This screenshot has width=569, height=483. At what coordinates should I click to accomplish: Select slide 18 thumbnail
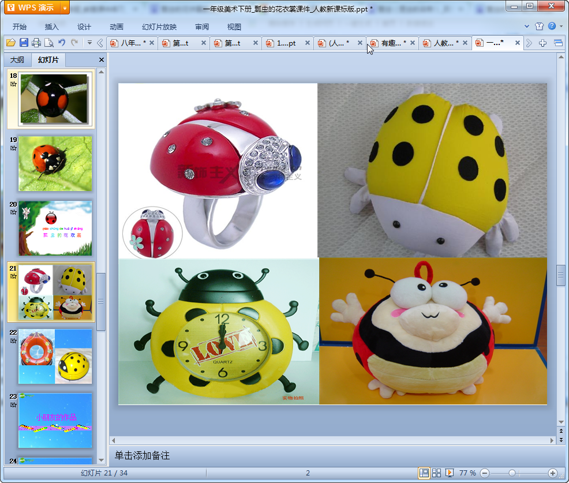tap(54, 99)
